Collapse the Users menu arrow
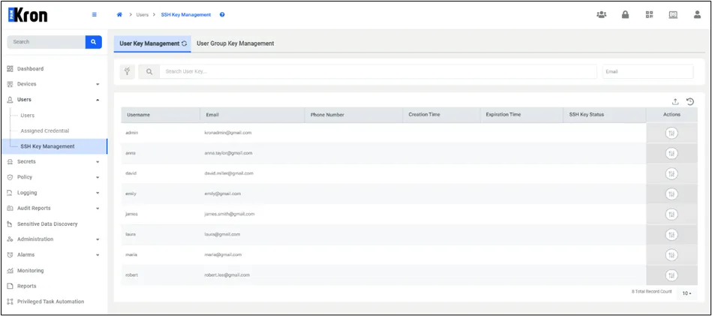This screenshot has height=316, width=712. [x=98, y=100]
